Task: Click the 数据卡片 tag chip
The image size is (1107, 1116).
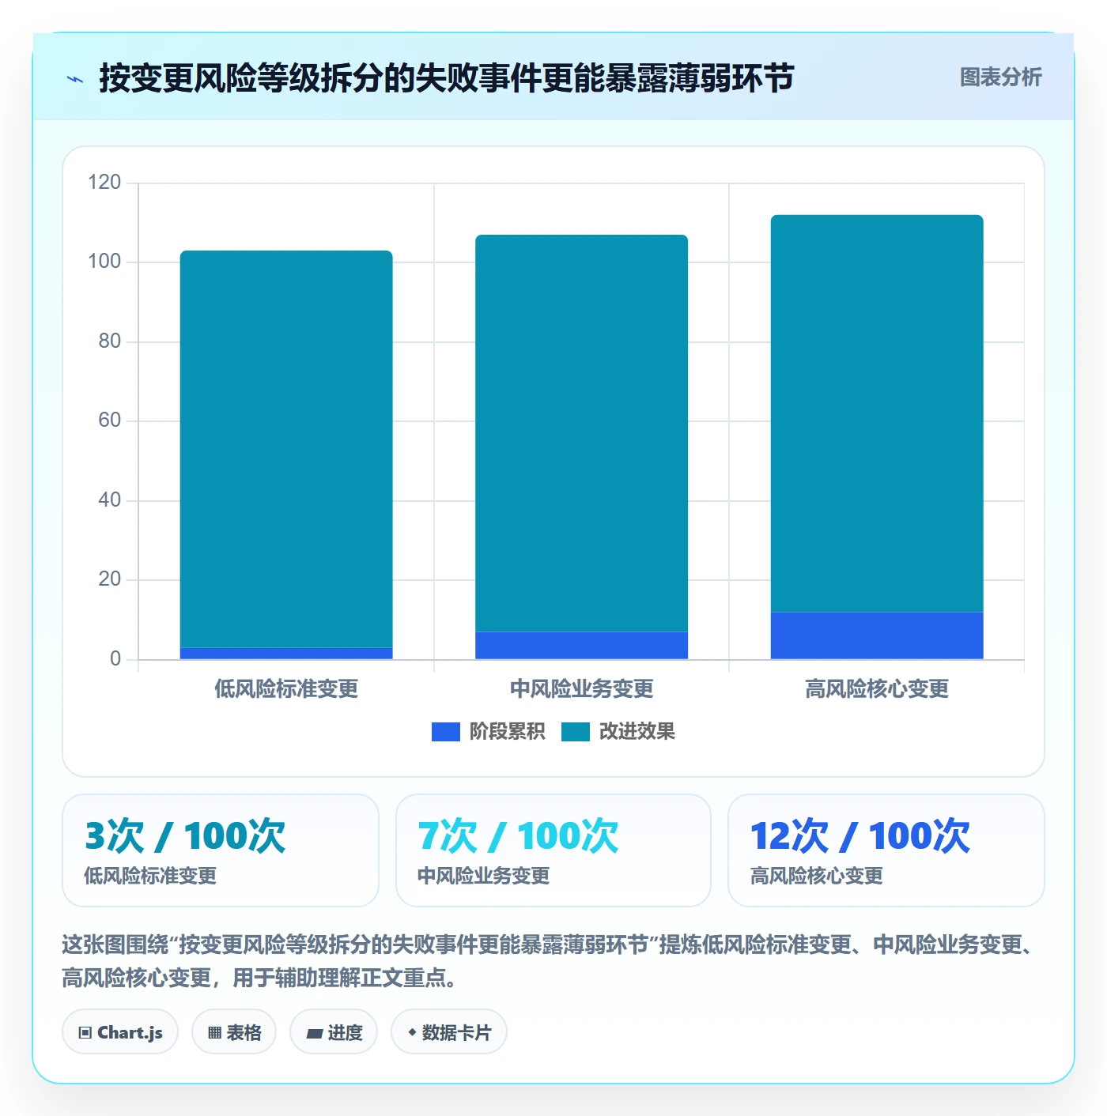Action: coord(449,1032)
